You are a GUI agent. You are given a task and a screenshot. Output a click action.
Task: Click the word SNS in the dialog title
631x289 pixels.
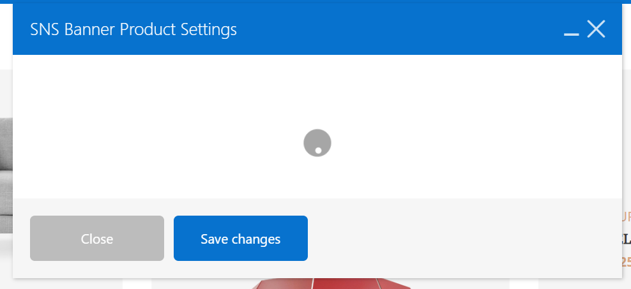tap(45, 29)
